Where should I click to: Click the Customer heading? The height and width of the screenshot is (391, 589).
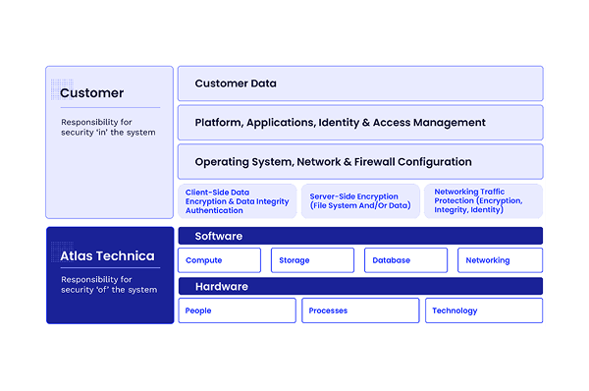pyautogui.click(x=91, y=93)
